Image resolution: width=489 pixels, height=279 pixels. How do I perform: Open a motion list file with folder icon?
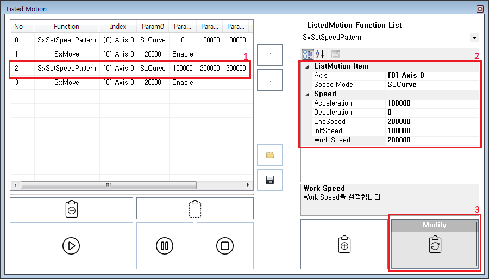[269, 155]
